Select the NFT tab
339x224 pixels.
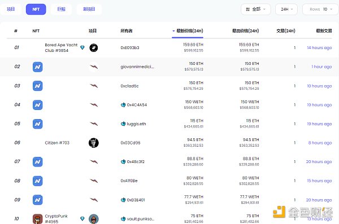(36, 9)
